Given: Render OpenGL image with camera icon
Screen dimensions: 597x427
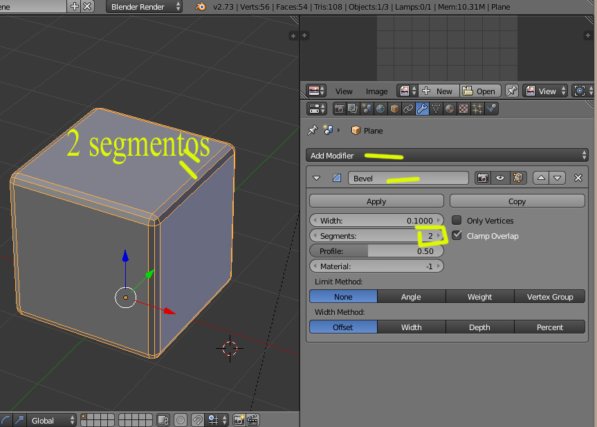Looking at the screenshot, I should (x=239, y=420).
